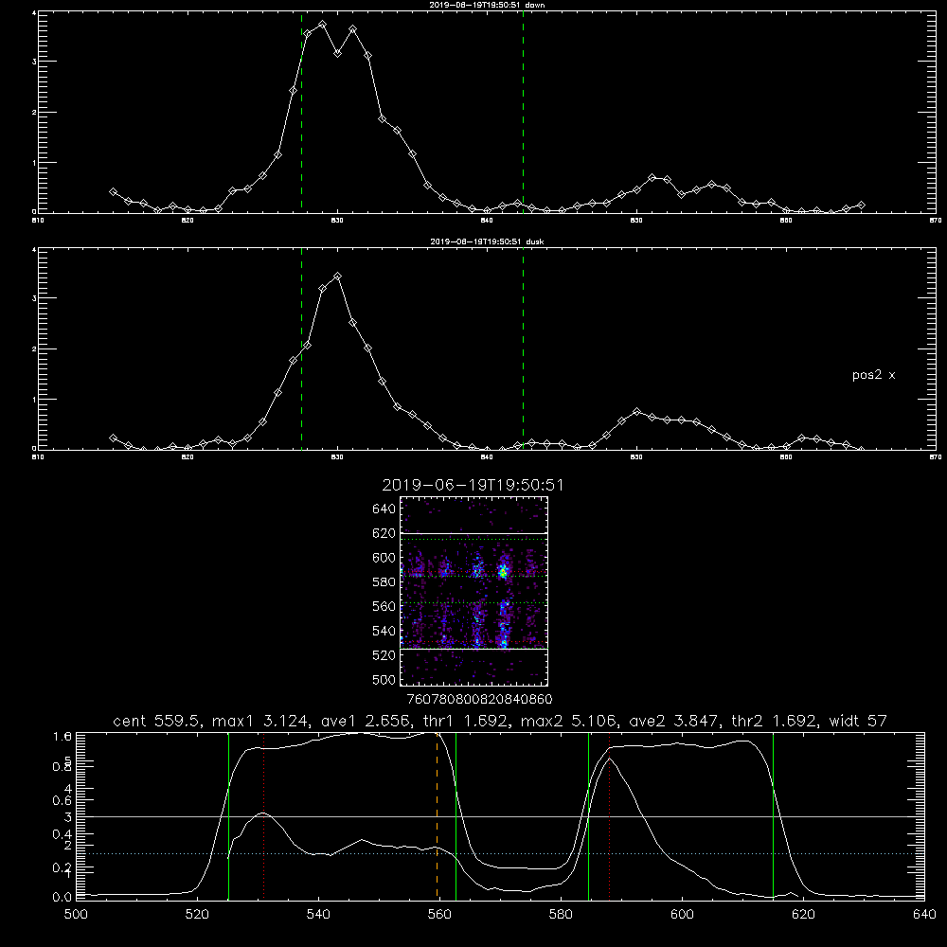Click the "840" x-axis label under dusk plot
The image size is (947, 947).
pos(487,457)
